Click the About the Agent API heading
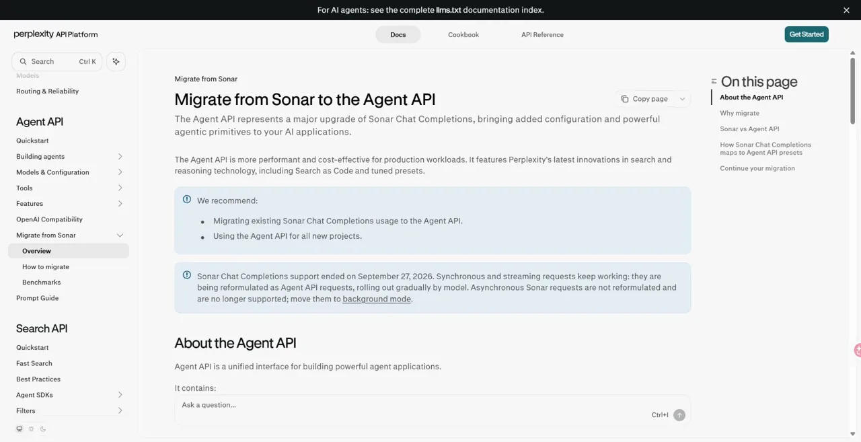The height and width of the screenshot is (442, 861). pyautogui.click(x=235, y=343)
